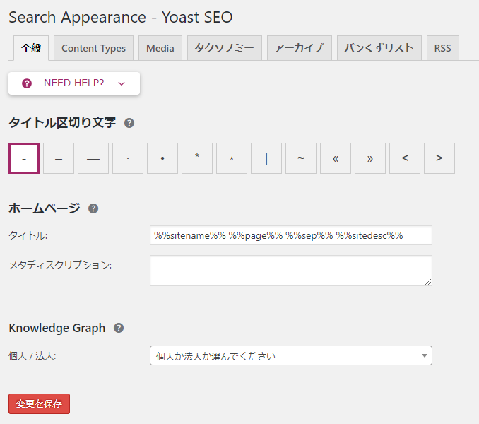
Task: Click the help icon next to ホームページ
Action: point(93,208)
